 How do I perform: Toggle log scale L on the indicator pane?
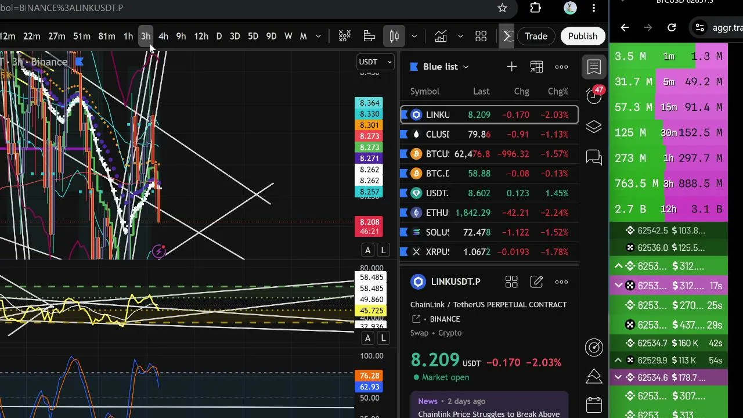(383, 338)
